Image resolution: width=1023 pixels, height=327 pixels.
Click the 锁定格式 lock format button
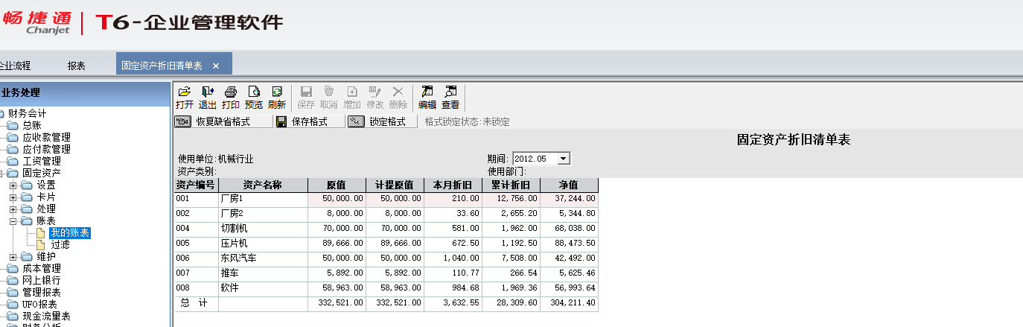click(x=382, y=121)
